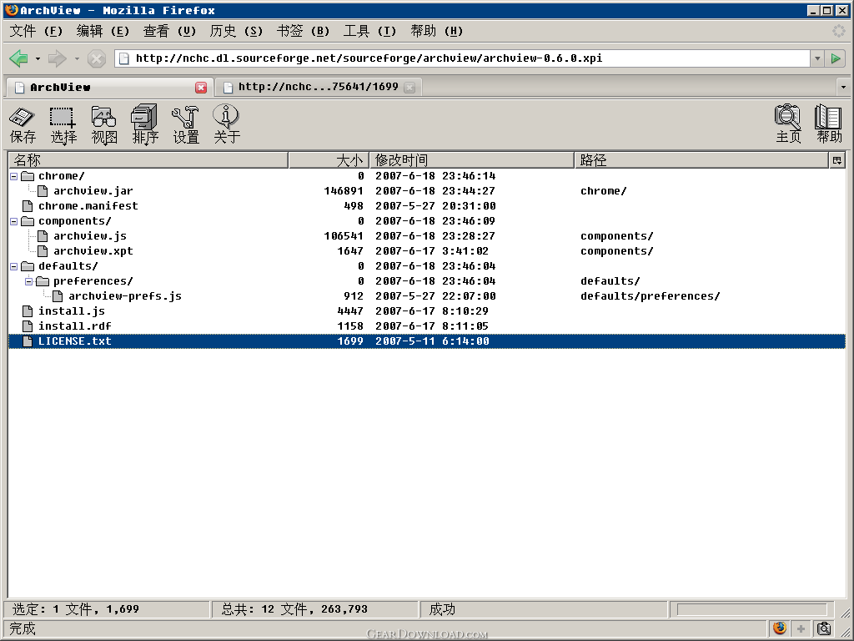Image resolution: width=854 pixels, height=641 pixels.
Task: Open the 工具 (T) menu
Action: 369,31
